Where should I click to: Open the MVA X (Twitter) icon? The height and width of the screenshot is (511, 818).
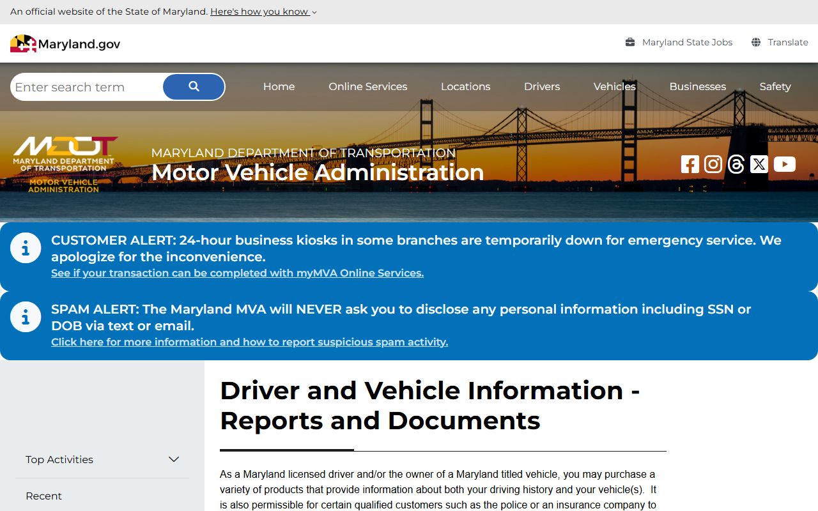coord(759,164)
